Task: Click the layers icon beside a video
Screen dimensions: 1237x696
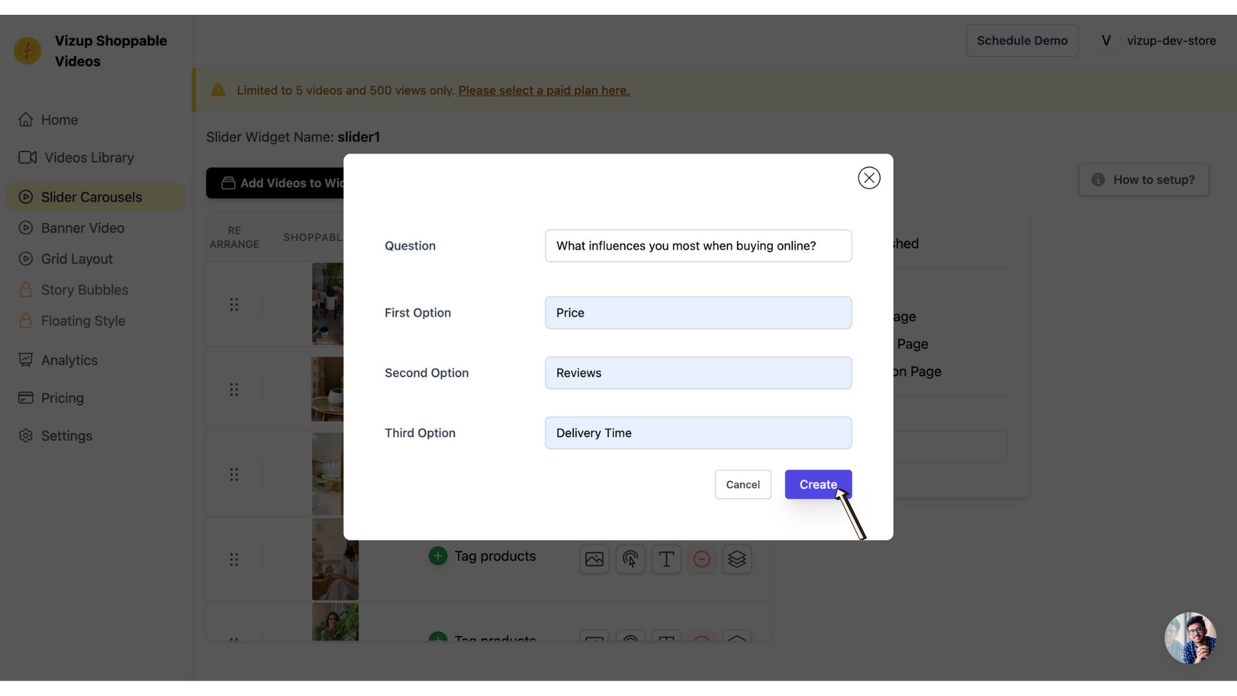Action: click(x=737, y=559)
